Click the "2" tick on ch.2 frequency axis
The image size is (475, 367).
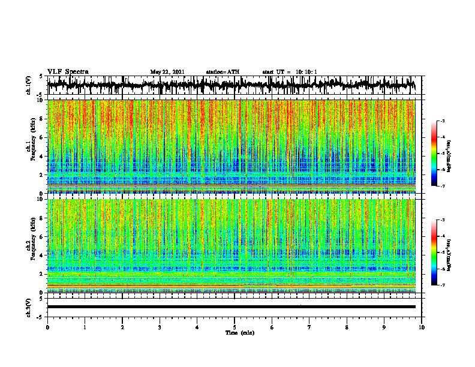[x=42, y=274]
